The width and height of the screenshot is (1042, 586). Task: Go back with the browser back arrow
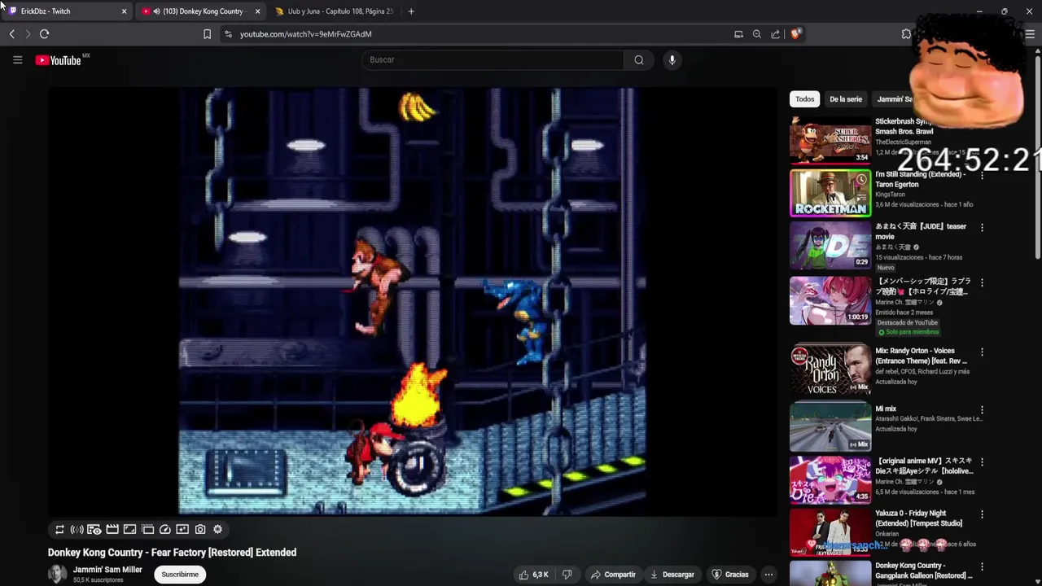click(x=11, y=34)
